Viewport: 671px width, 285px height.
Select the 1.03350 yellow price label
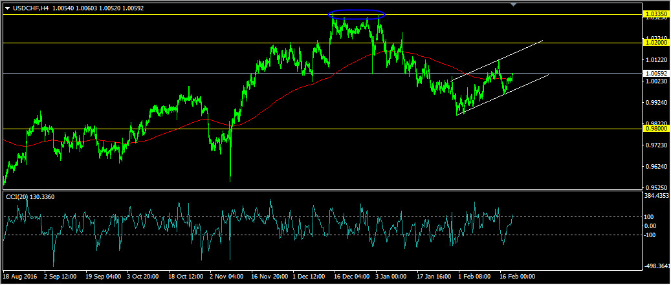[x=655, y=14]
